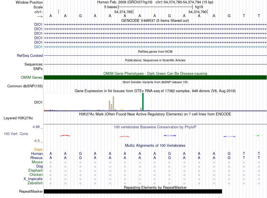Click the second red PhyloP conservation peak

click(x=125, y=136)
